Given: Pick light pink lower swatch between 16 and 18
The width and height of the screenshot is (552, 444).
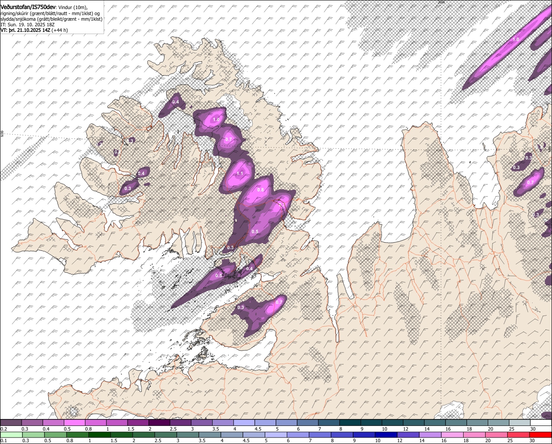Looking at the screenshot, I should pos(453,435).
